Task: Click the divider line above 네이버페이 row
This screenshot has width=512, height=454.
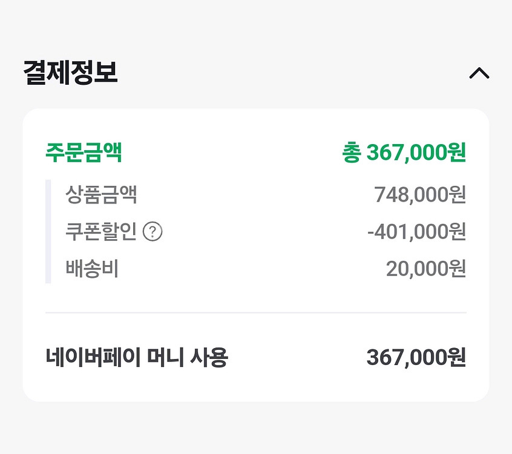Action: pyautogui.click(x=255, y=312)
